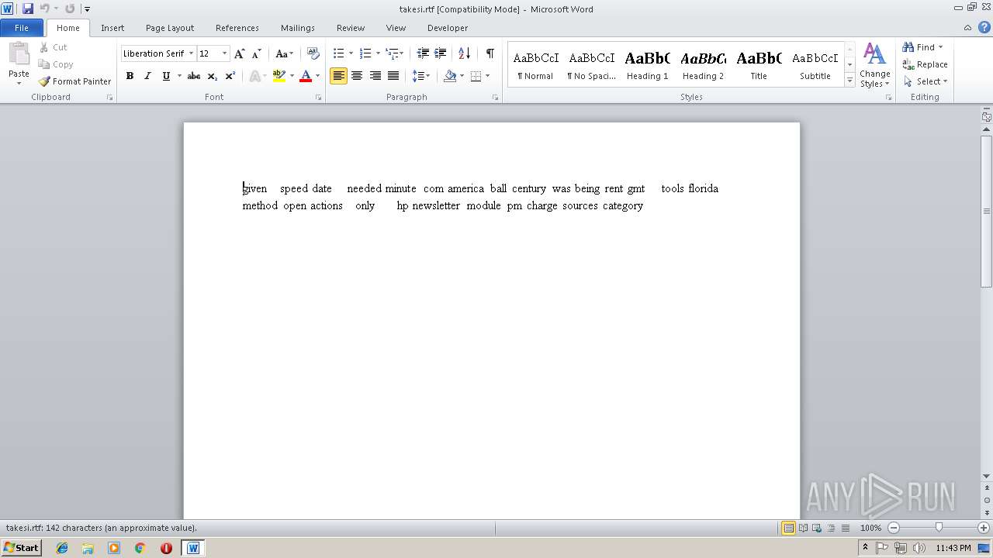Click Format Painter
Image resolution: width=993 pixels, height=558 pixels.
(x=75, y=81)
